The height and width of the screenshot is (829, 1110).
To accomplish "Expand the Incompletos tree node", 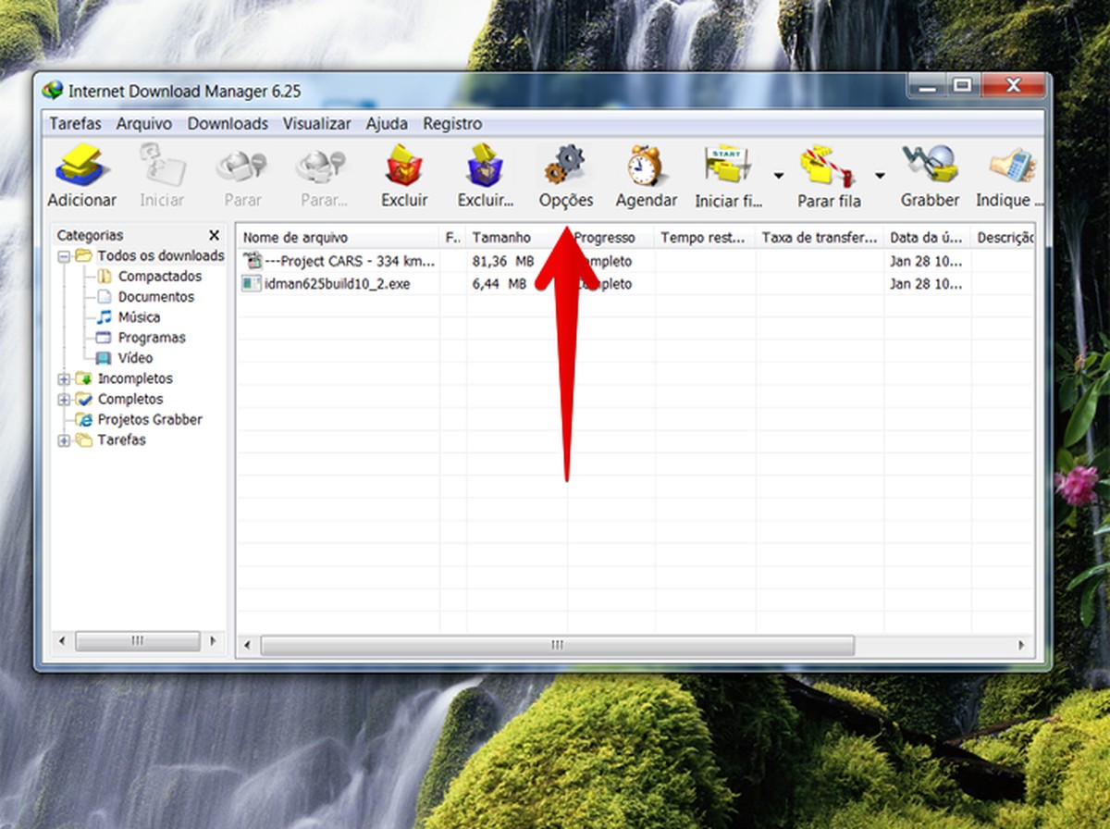I will [x=63, y=378].
